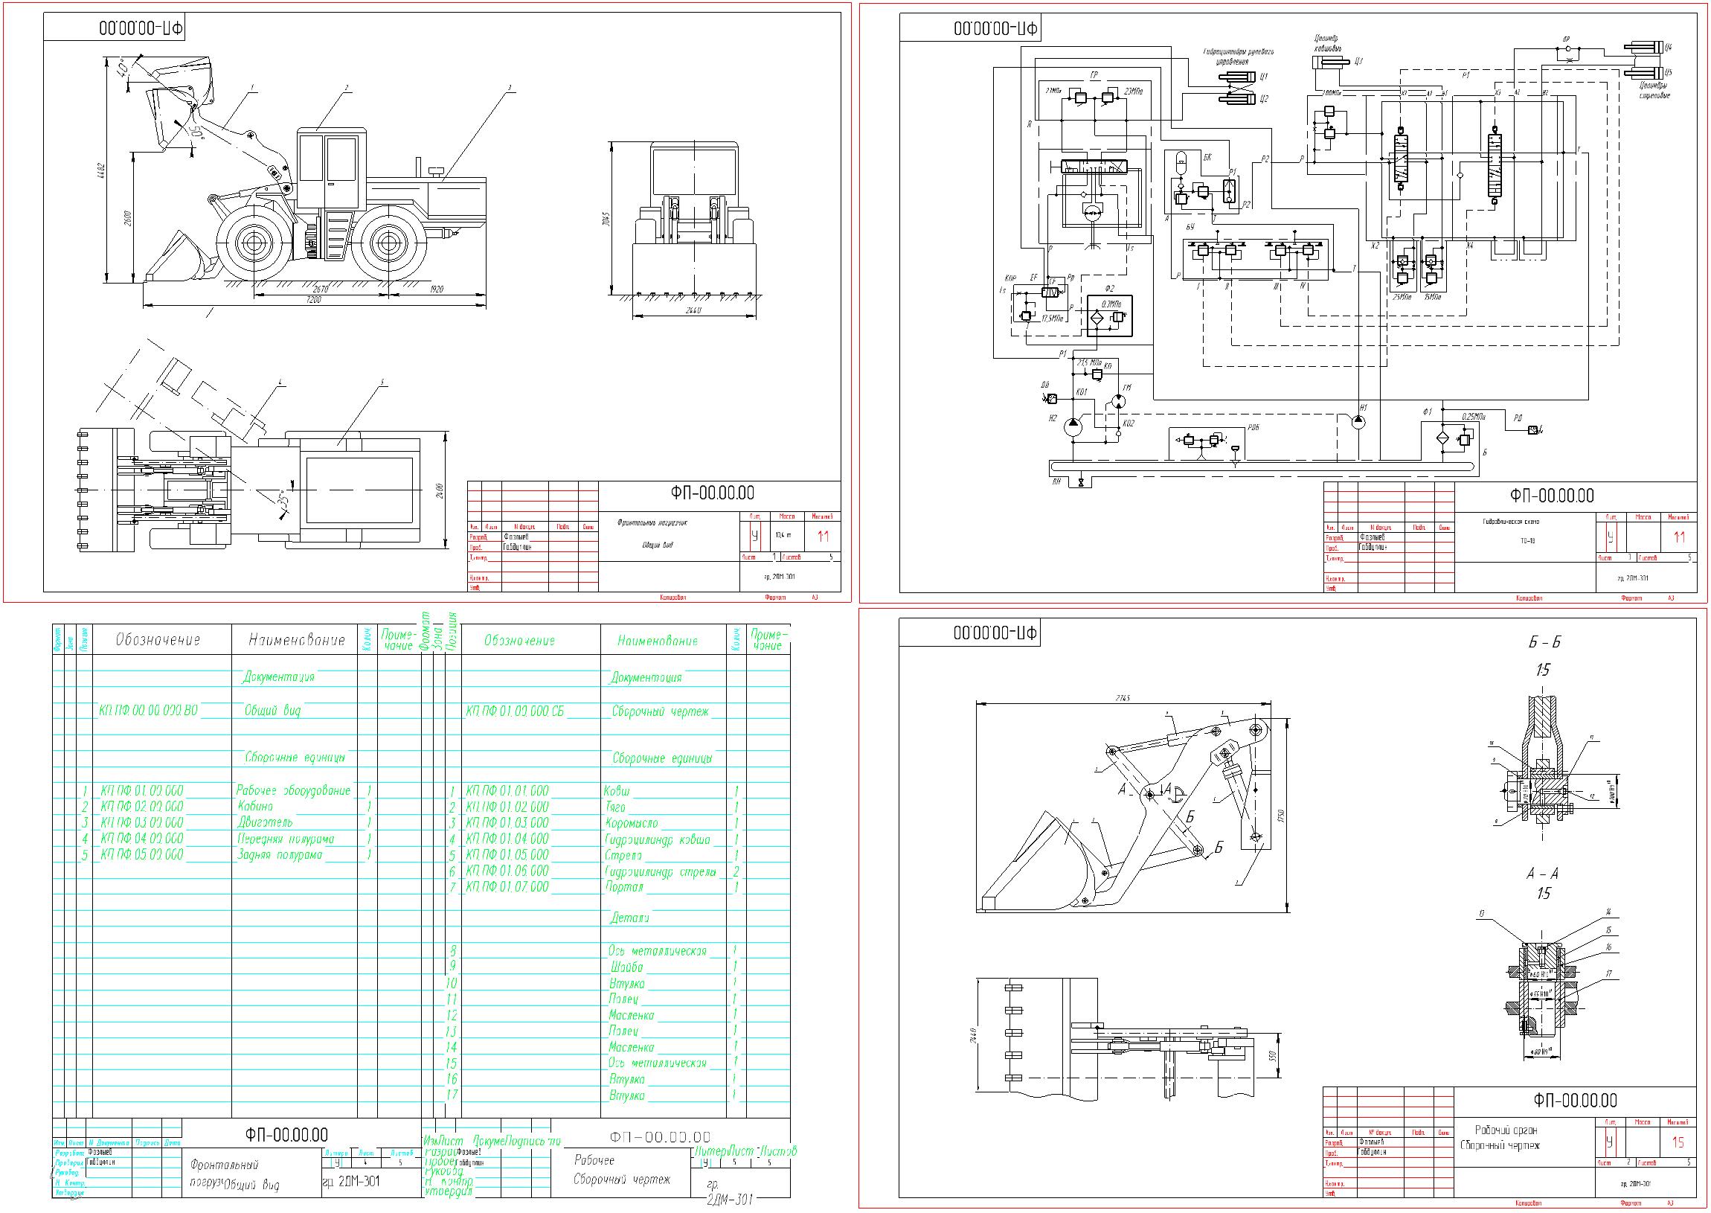Screen dimensions: 1711x1213
Task: Select the Ф2 filter block symbol
Action: (x=1109, y=316)
